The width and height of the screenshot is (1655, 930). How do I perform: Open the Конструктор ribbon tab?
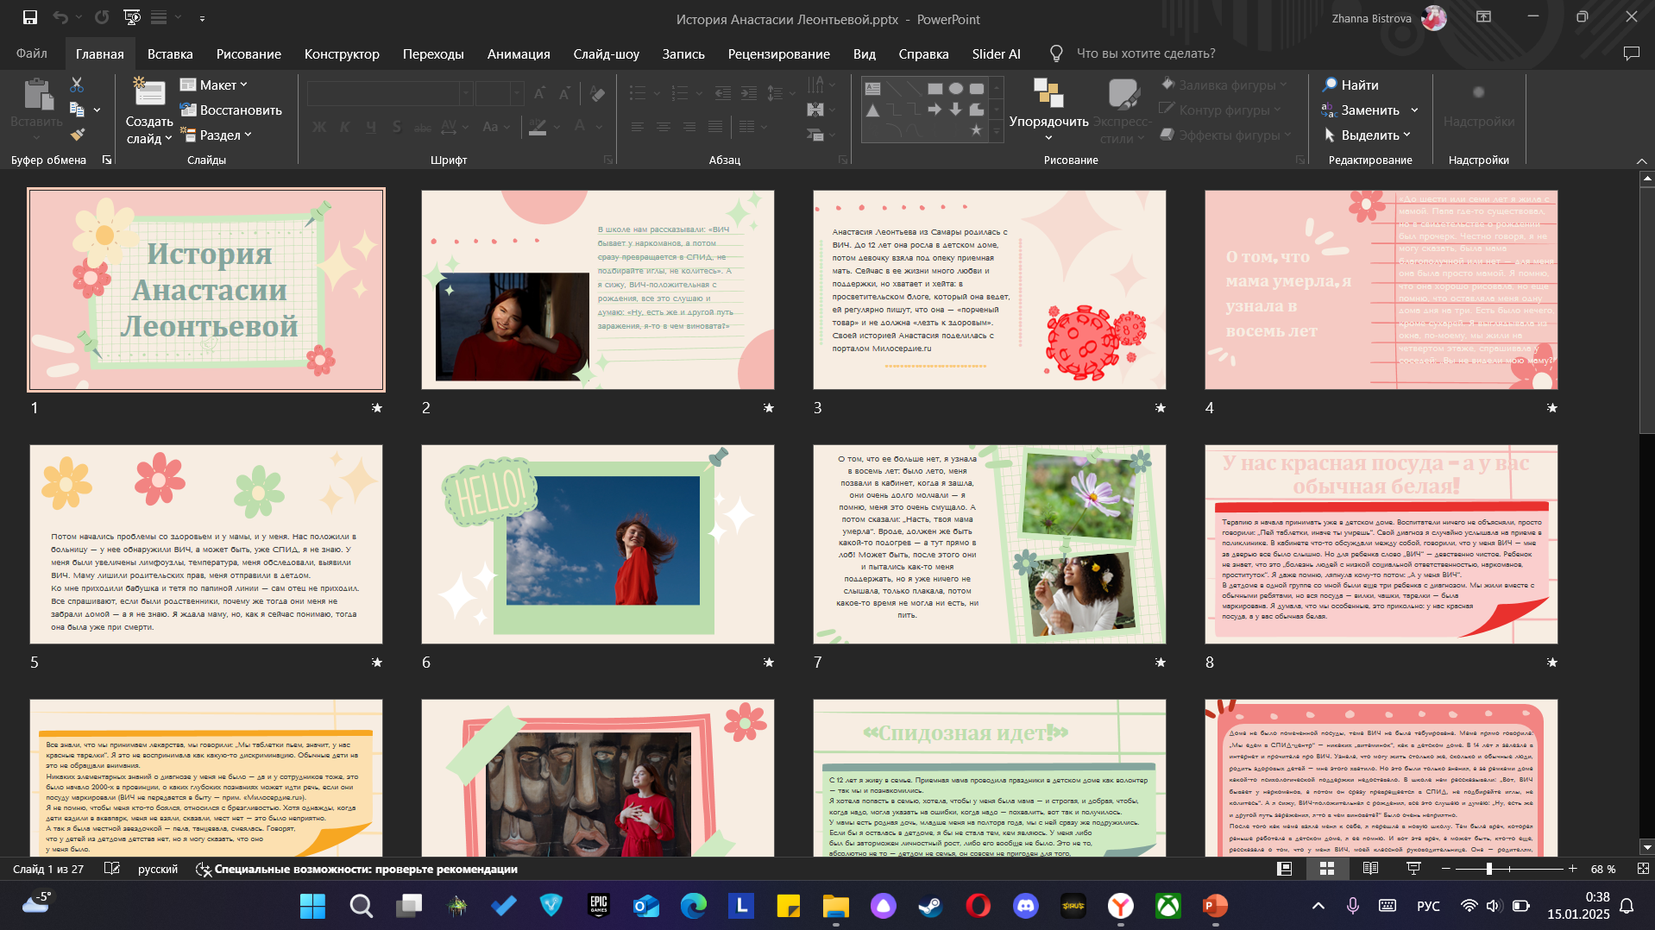coord(342,53)
